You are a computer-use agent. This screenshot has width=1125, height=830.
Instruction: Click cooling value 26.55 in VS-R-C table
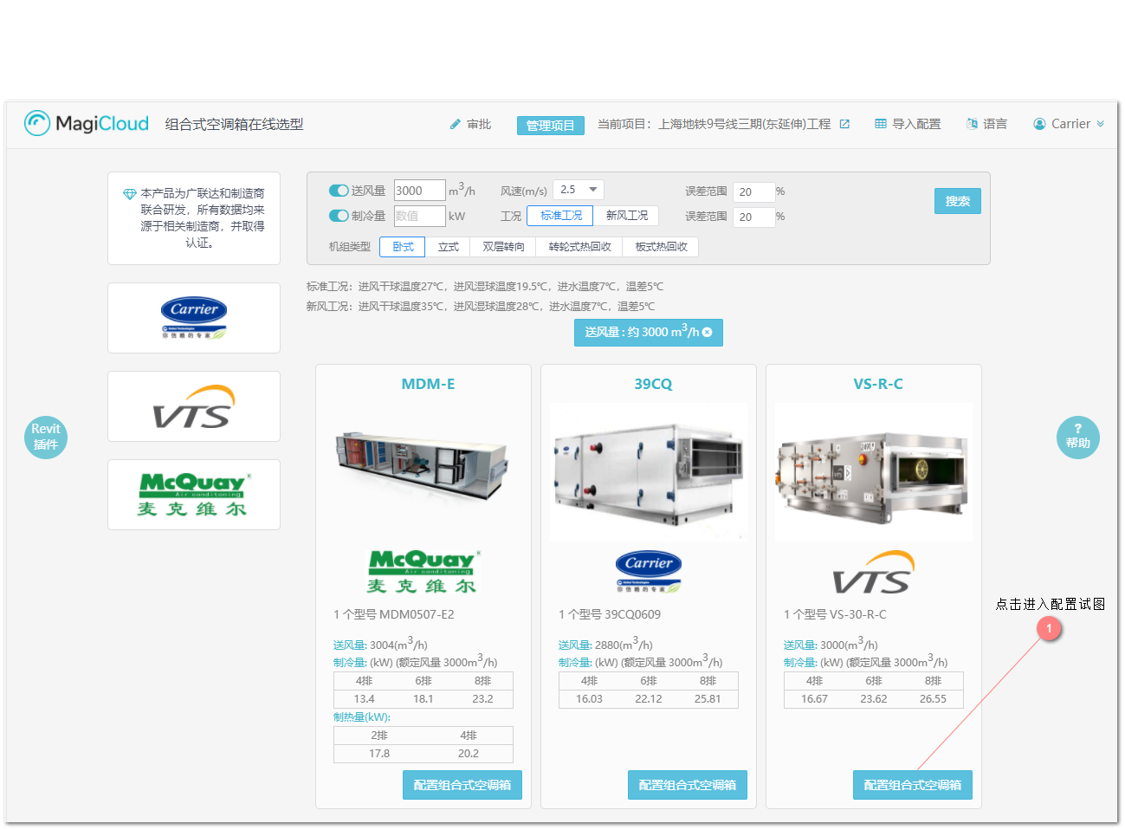pos(933,698)
